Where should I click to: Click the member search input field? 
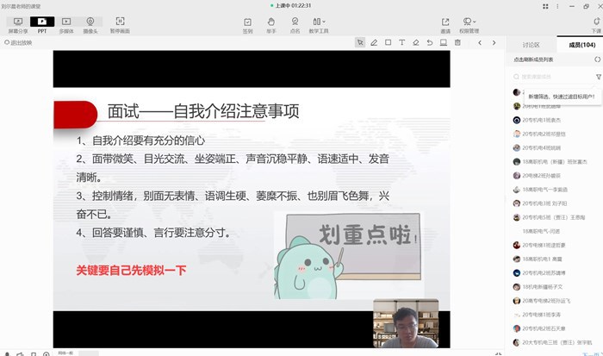[551, 77]
